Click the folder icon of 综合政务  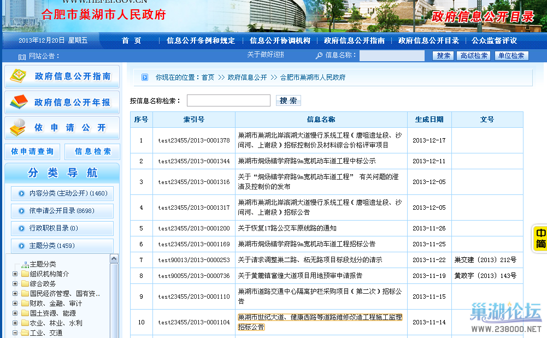(25, 283)
